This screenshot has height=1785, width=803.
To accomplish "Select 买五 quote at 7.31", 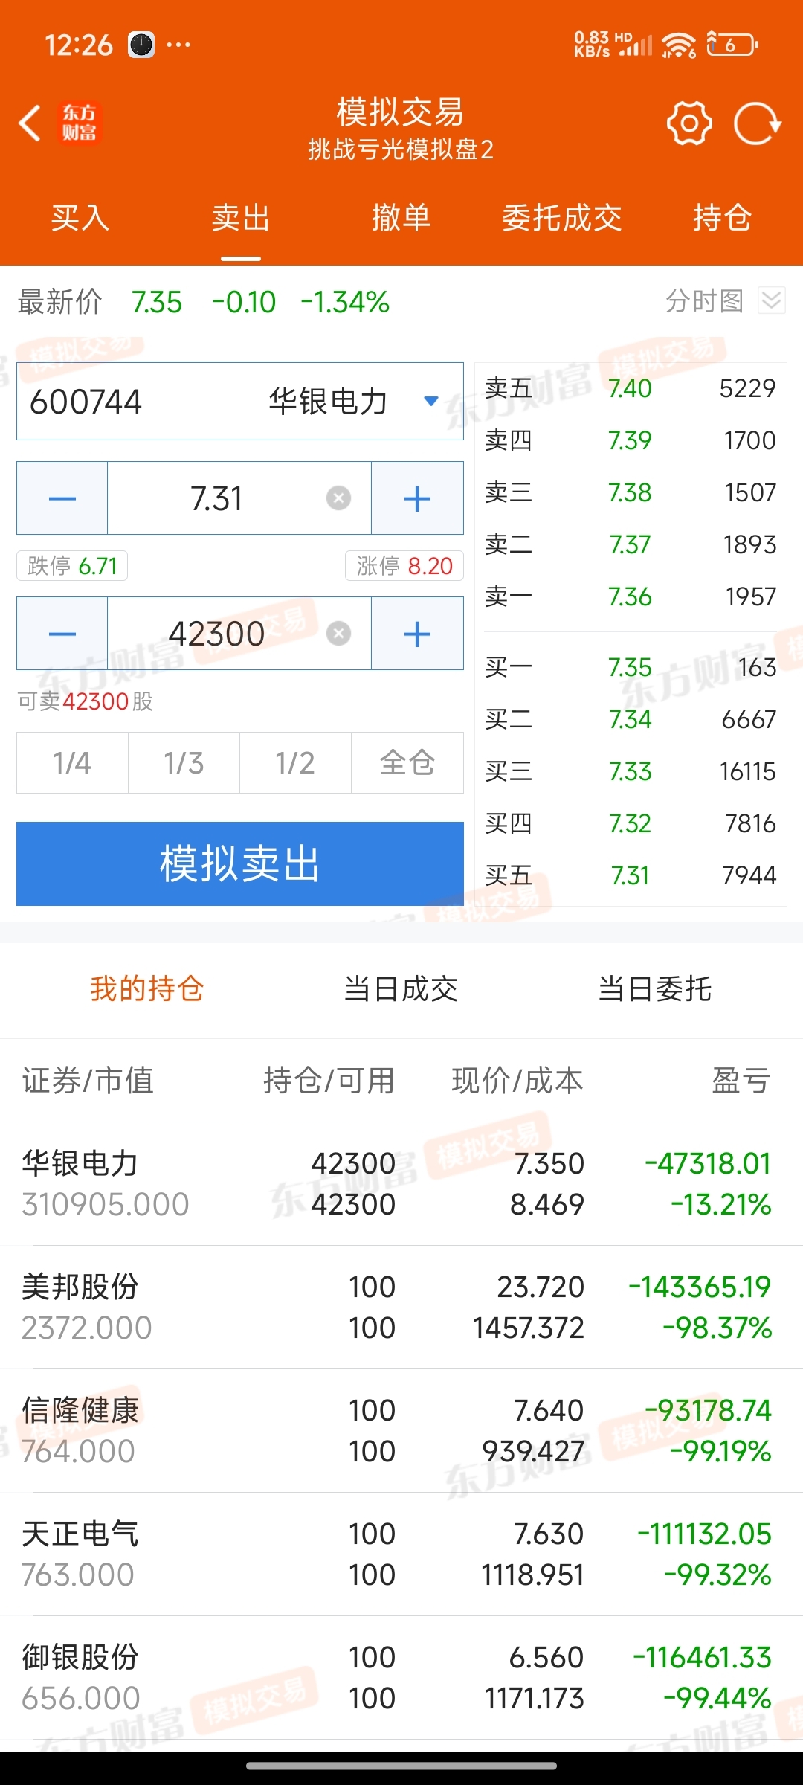I will pos(631,875).
